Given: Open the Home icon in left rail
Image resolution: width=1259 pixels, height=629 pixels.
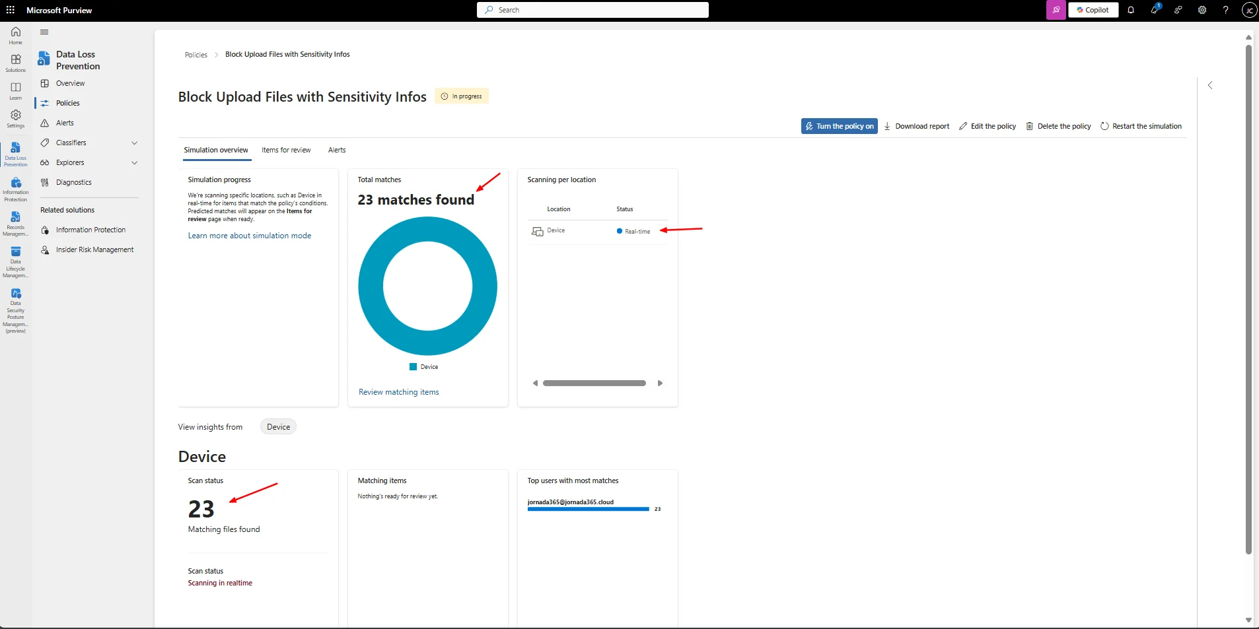Looking at the screenshot, I should pyautogui.click(x=16, y=35).
